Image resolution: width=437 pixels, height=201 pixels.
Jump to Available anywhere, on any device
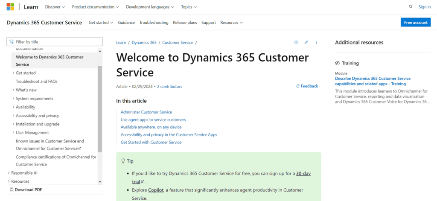coord(151,127)
